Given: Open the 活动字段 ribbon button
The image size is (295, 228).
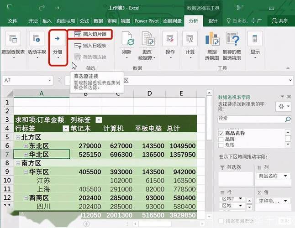Looking at the screenshot, I should click(x=37, y=45).
